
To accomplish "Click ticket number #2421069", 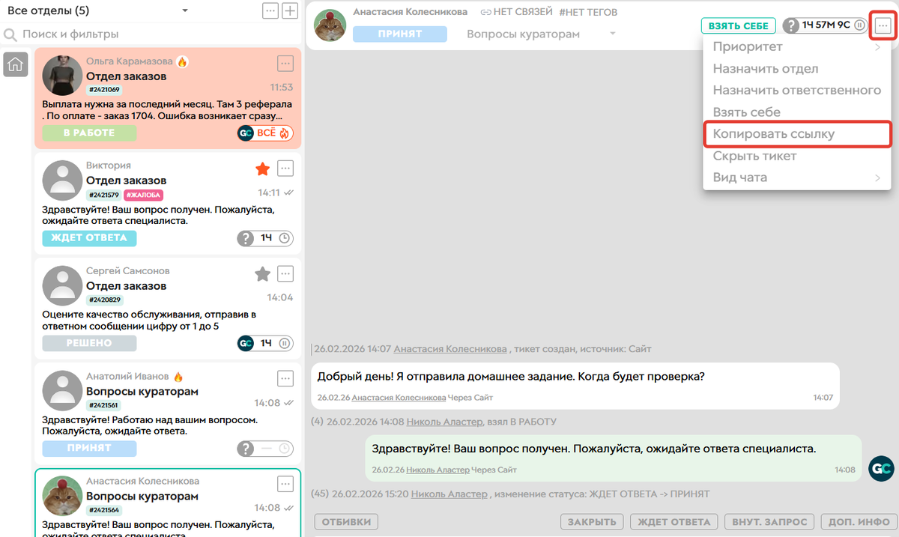I will (103, 90).
